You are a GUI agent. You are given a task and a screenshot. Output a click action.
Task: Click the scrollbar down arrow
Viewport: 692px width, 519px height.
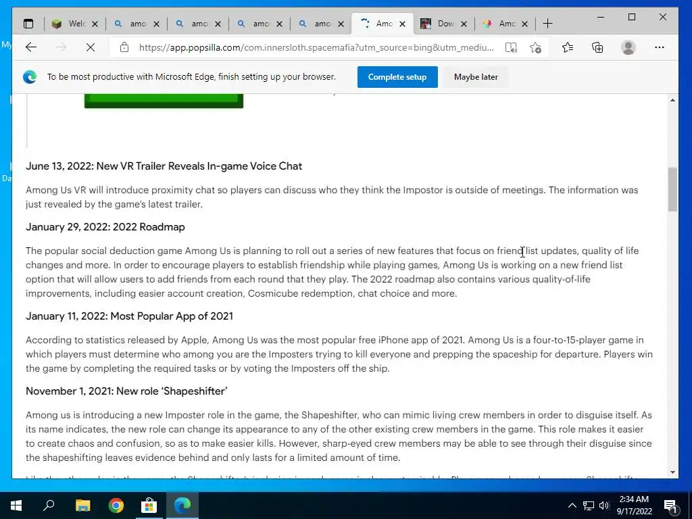pos(672,472)
